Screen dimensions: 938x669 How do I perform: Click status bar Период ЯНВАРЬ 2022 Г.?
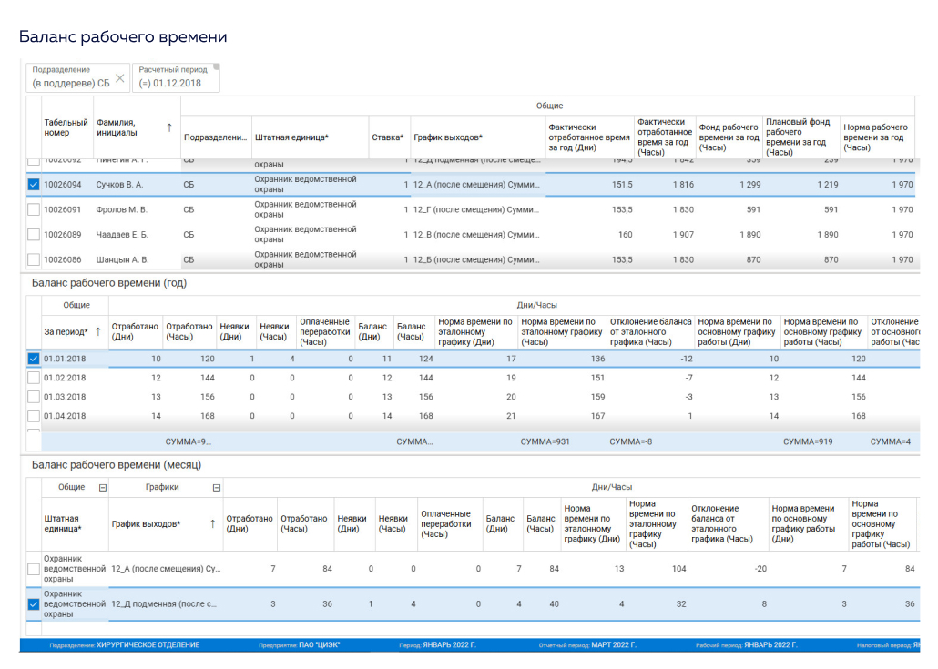(437, 645)
